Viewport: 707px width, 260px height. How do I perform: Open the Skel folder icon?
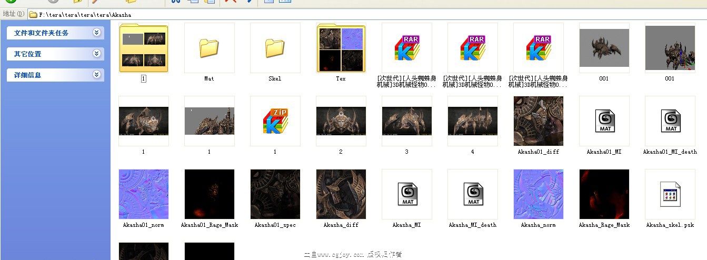coord(275,48)
